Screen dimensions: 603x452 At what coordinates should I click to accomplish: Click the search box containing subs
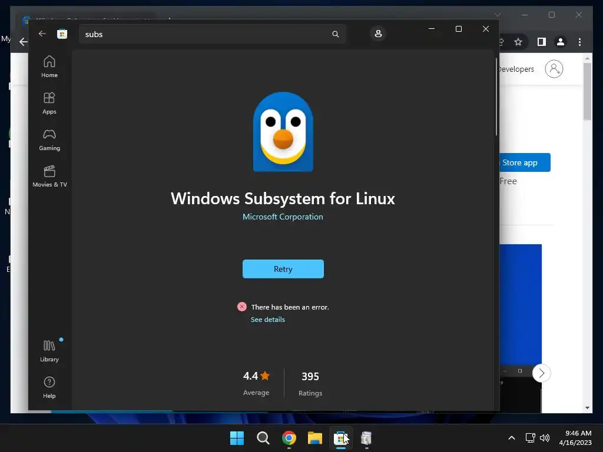click(x=212, y=34)
